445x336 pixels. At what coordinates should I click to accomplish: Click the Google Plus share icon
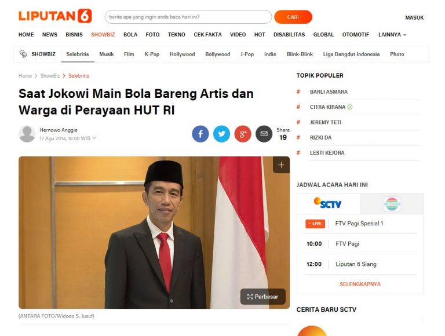pos(243,134)
